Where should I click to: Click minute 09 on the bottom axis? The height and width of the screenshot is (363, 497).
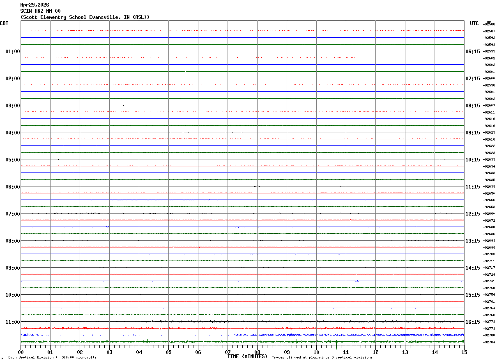pyautogui.click(x=287, y=352)
